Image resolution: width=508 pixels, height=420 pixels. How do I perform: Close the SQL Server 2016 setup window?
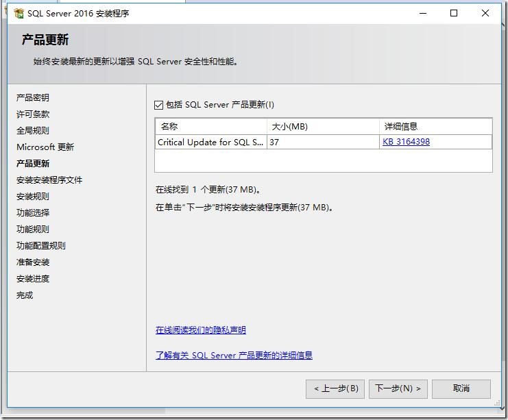[485, 13]
